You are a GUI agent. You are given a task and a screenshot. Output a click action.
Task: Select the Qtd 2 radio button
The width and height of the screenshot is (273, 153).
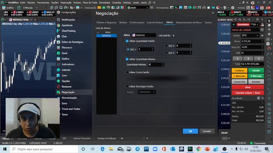click(x=166, y=46)
